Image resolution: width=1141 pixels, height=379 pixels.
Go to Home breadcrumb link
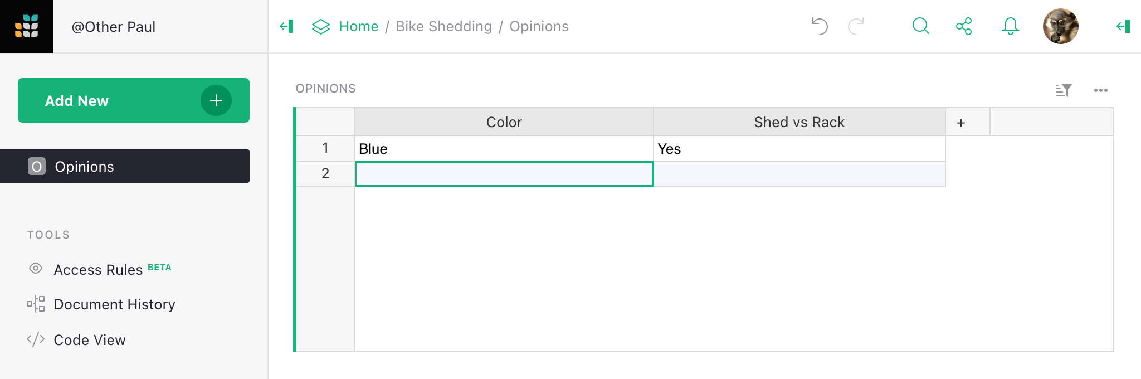click(358, 26)
